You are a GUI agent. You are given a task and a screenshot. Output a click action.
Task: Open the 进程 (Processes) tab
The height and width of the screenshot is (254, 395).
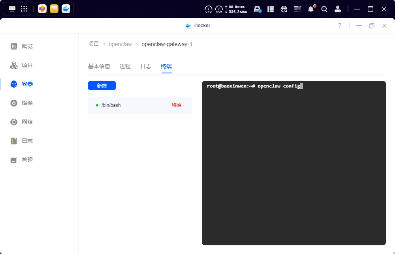coord(125,66)
